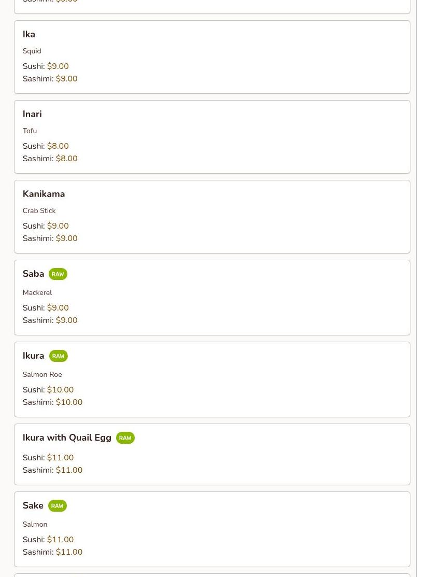This screenshot has width=427, height=577.
Task: Click the RAW badge beside Sake
Action: [57, 506]
